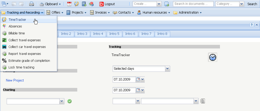Expand the Category dropdown arrow
The width and height of the screenshot is (260, 111).
point(242,4)
